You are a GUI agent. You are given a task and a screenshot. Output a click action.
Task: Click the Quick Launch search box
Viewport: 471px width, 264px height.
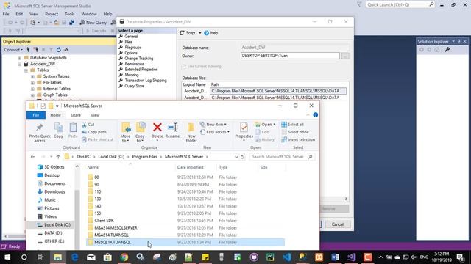[x=400, y=5]
